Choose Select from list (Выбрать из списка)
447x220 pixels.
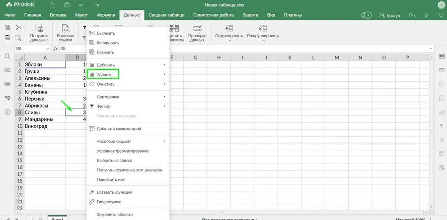[x=128, y=161]
